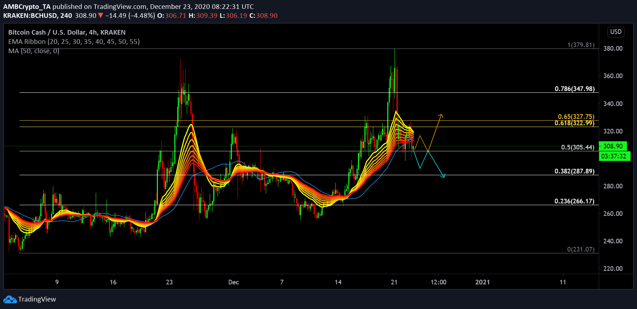Click the 260.00 price axis value
This screenshot has width=637, height=309.
click(613, 214)
